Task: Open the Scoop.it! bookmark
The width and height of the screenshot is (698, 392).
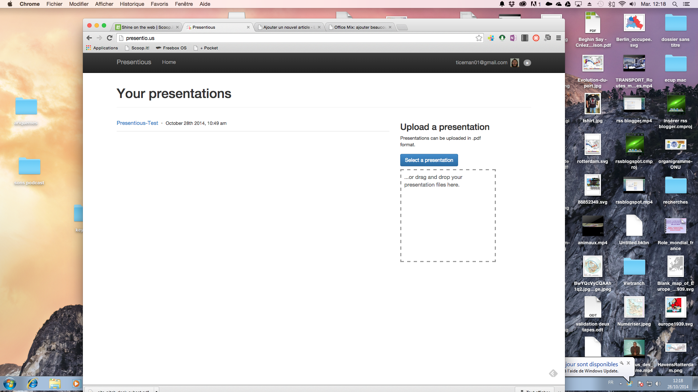Action: click(137, 48)
